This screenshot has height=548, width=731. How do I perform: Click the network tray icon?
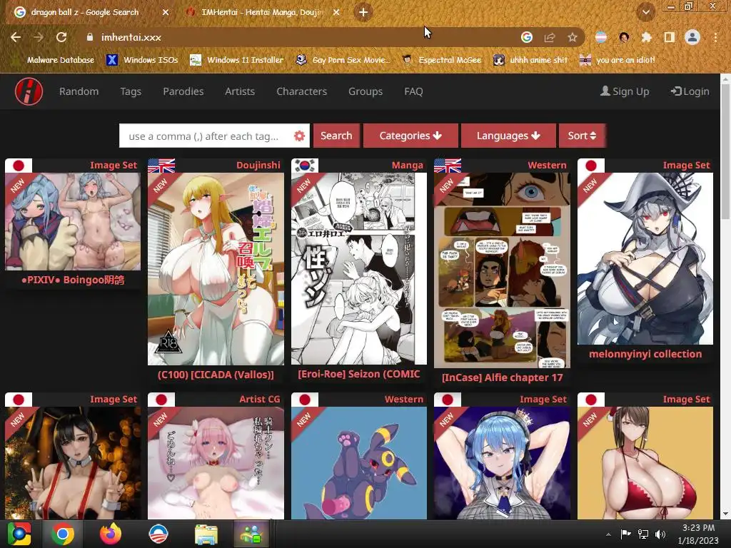(643, 534)
